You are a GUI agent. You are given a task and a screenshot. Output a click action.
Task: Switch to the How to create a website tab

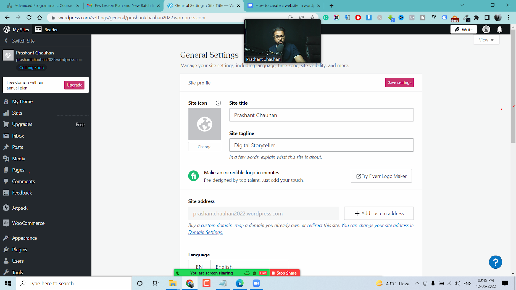click(284, 5)
